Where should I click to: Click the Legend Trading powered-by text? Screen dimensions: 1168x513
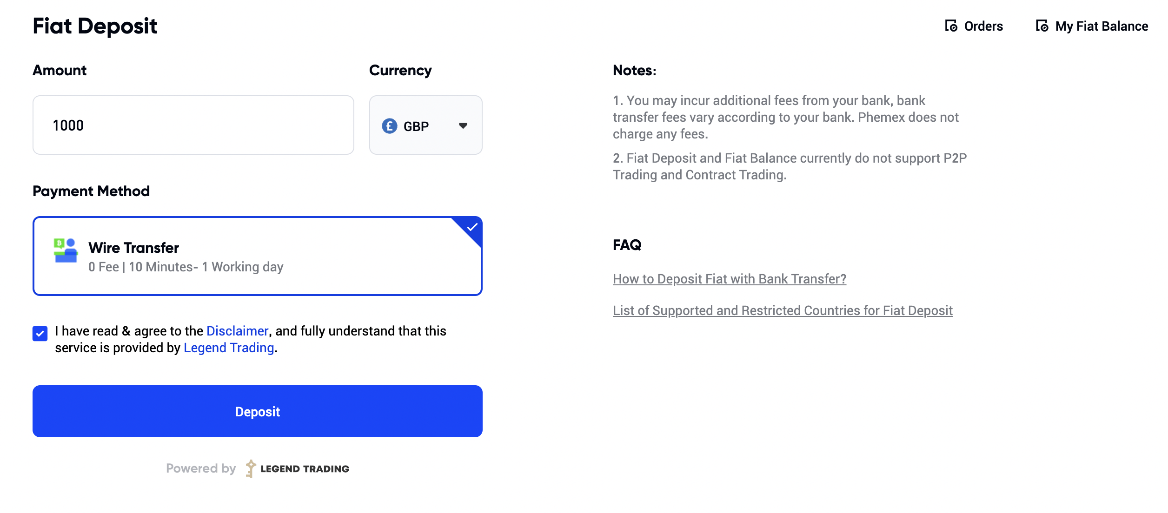305,469
